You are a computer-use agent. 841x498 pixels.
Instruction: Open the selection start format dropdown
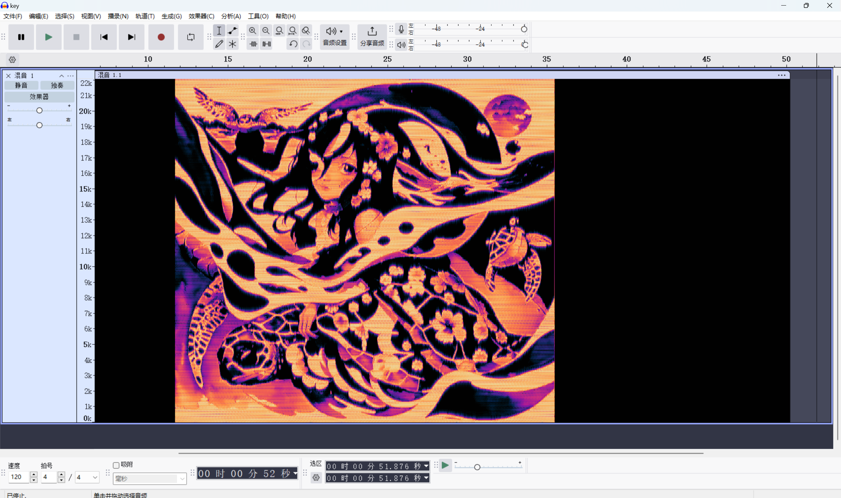(x=426, y=466)
